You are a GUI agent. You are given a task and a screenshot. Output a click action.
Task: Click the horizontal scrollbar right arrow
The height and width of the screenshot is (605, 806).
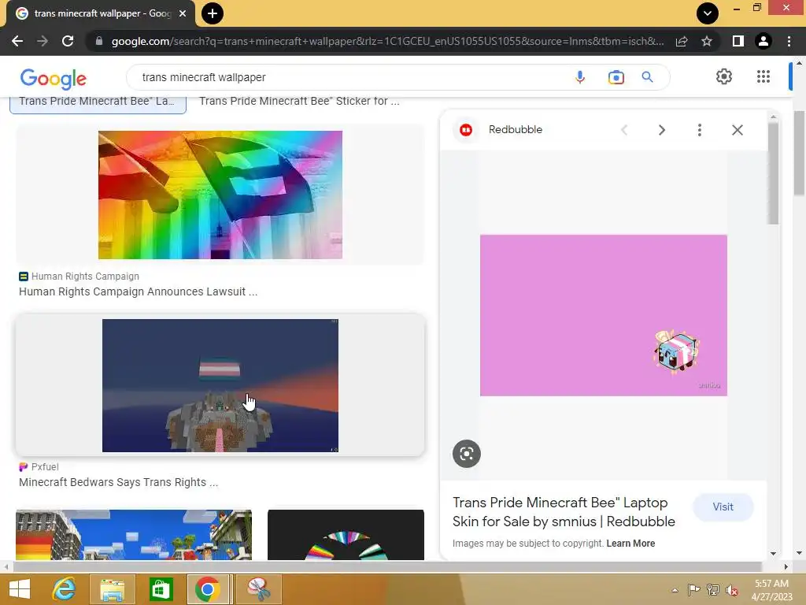coord(786,567)
